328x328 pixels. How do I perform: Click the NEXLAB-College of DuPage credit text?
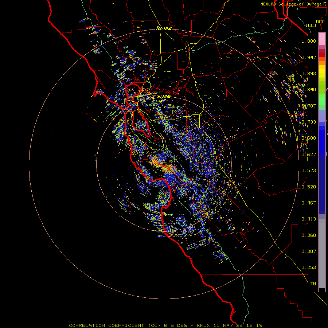tap(293, 4)
